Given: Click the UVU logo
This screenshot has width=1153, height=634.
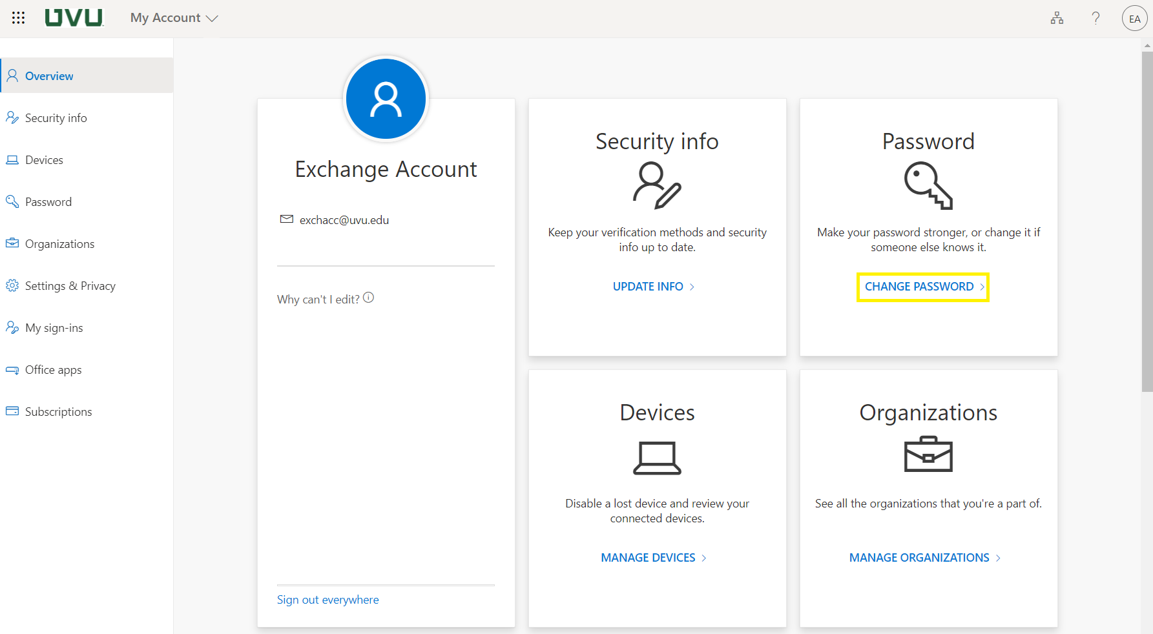Looking at the screenshot, I should click(x=73, y=17).
